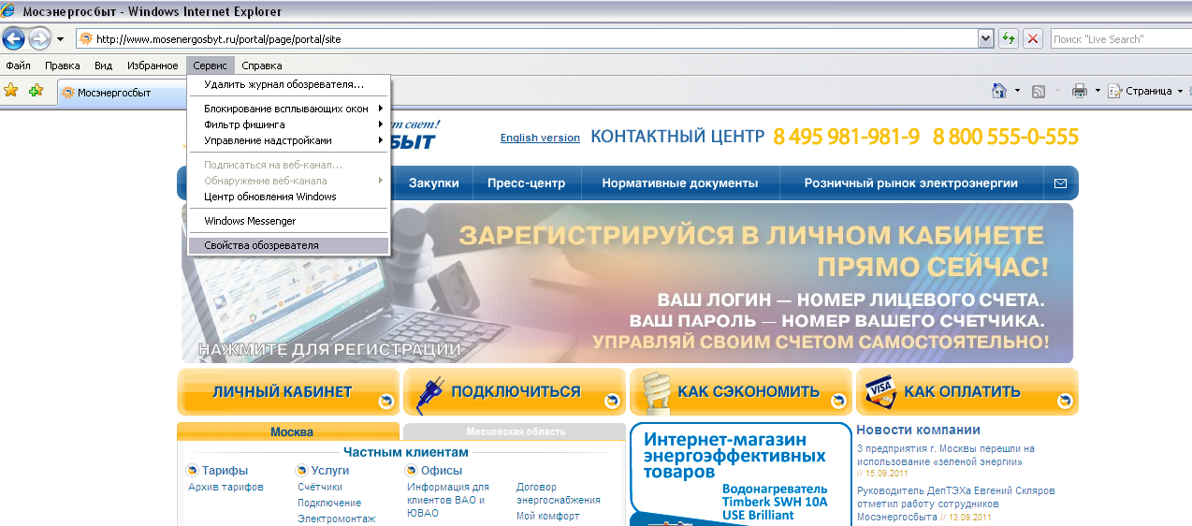The width and height of the screenshot is (1192, 526).
Task: Switch to the Московская область region tab
Action: (515, 431)
